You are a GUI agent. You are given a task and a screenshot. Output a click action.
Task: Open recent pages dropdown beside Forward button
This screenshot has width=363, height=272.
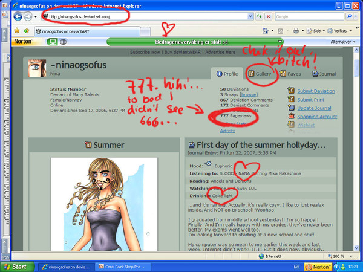36,16
